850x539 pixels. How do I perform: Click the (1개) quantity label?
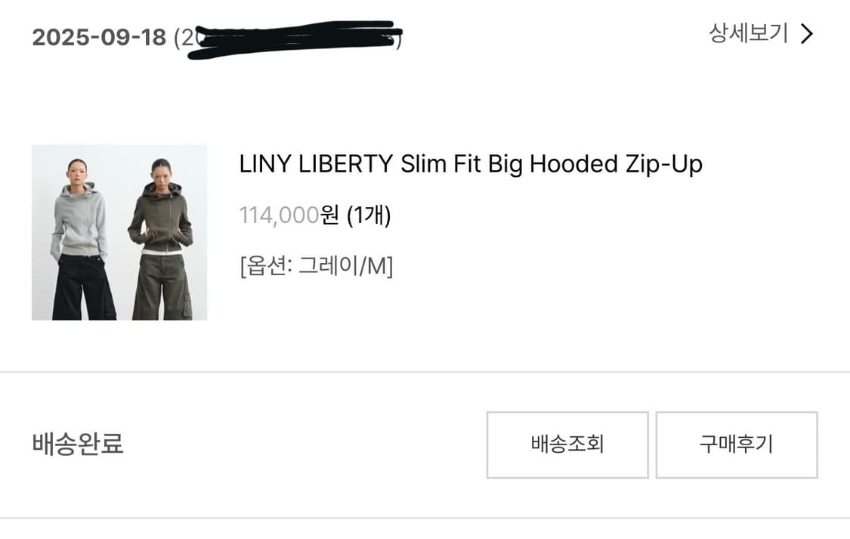(x=369, y=215)
